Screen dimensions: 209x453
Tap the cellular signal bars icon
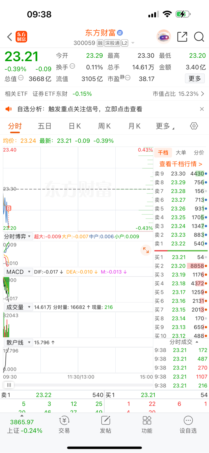pos(153,14)
